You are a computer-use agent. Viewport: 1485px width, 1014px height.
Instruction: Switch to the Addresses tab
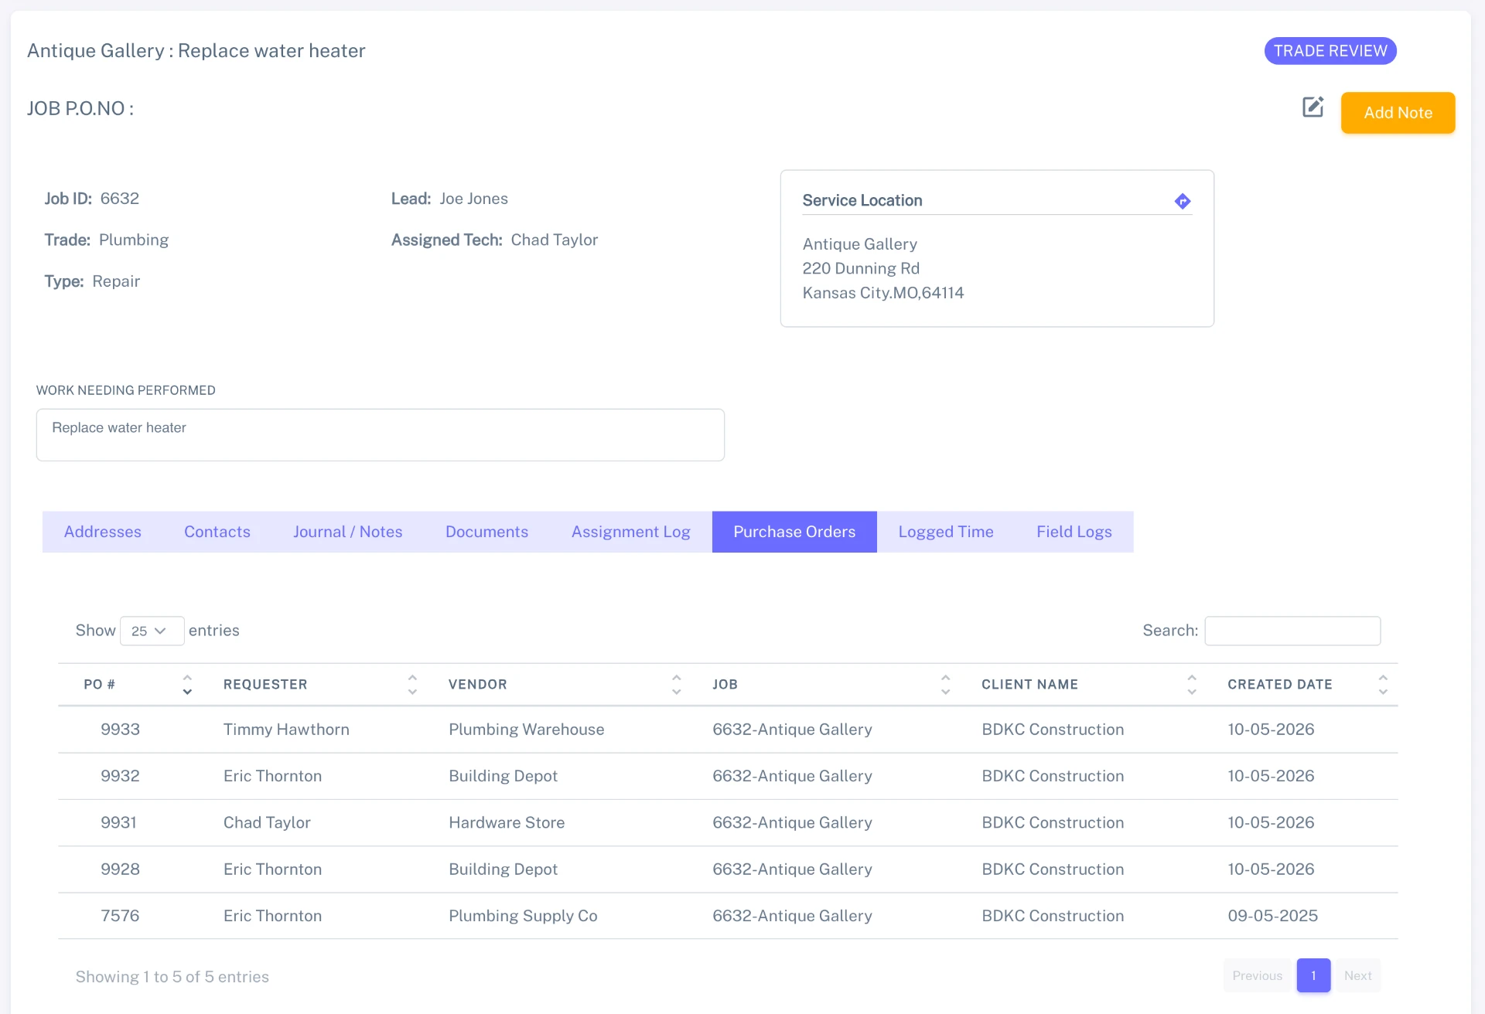tap(103, 532)
